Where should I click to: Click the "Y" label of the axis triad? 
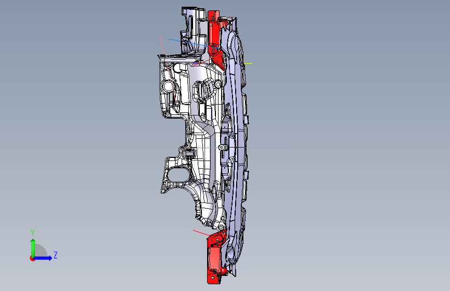pos(33,233)
